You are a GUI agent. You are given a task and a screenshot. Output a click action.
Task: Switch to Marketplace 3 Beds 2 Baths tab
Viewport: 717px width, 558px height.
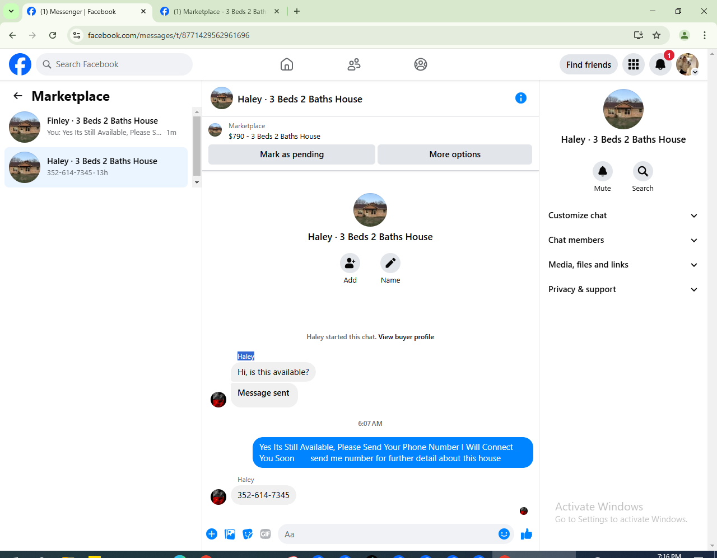point(220,11)
